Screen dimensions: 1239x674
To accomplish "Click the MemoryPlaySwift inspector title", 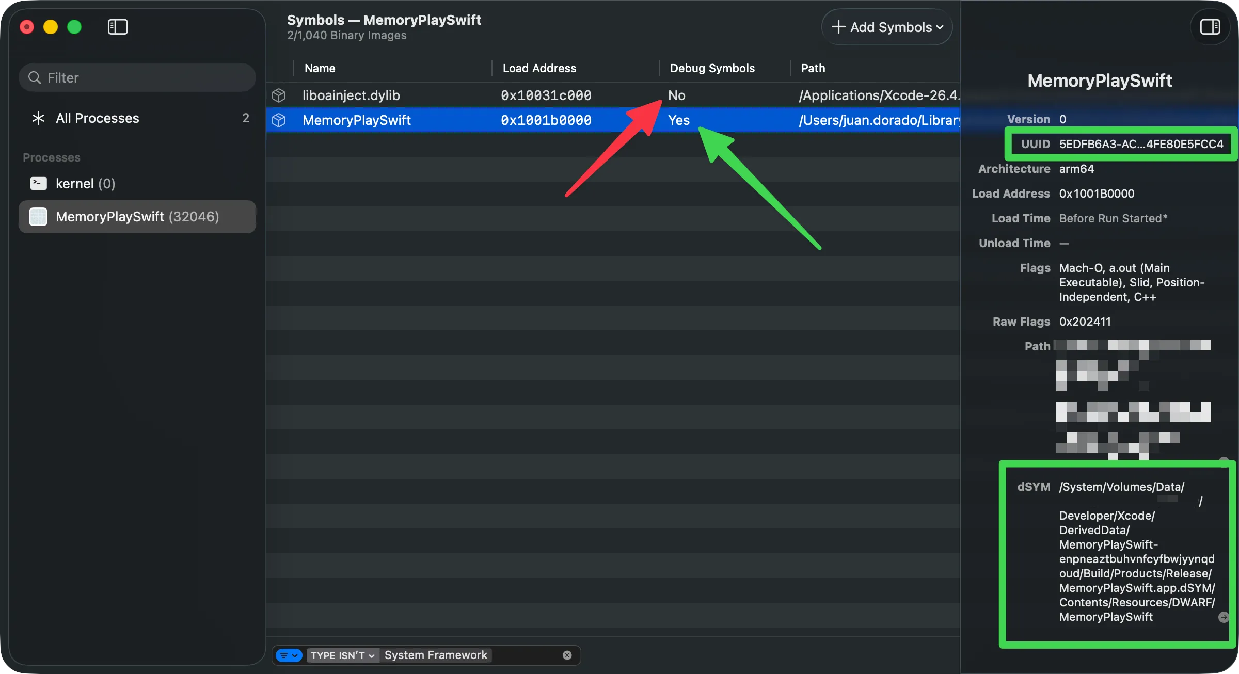I will (x=1100, y=81).
